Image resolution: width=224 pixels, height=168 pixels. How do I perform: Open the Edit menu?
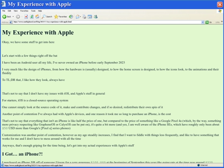pos(9,11)
